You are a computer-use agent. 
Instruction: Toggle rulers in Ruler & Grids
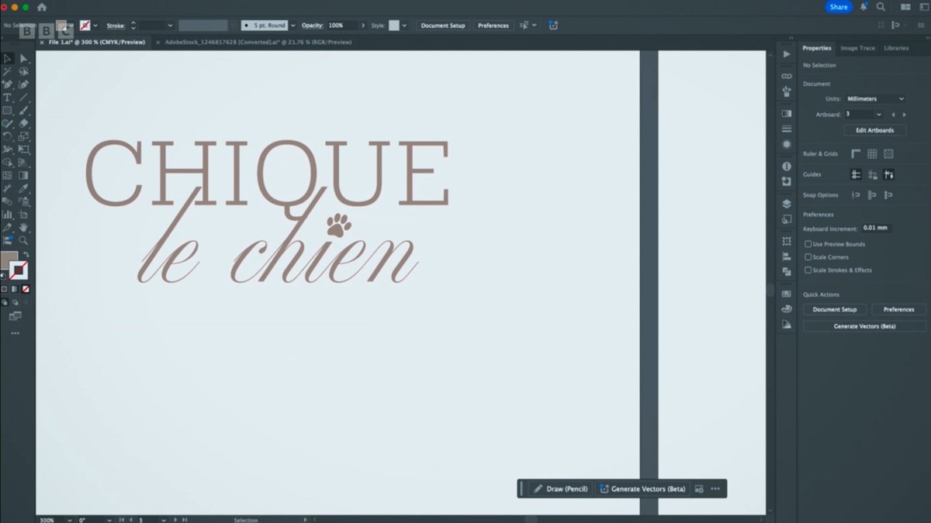click(856, 153)
